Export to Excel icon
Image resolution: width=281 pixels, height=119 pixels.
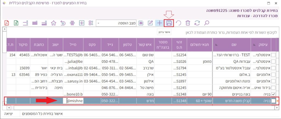(x=16, y=23)
